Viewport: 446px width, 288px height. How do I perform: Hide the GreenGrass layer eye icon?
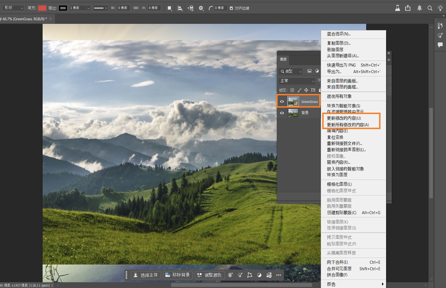coord(282,101)
